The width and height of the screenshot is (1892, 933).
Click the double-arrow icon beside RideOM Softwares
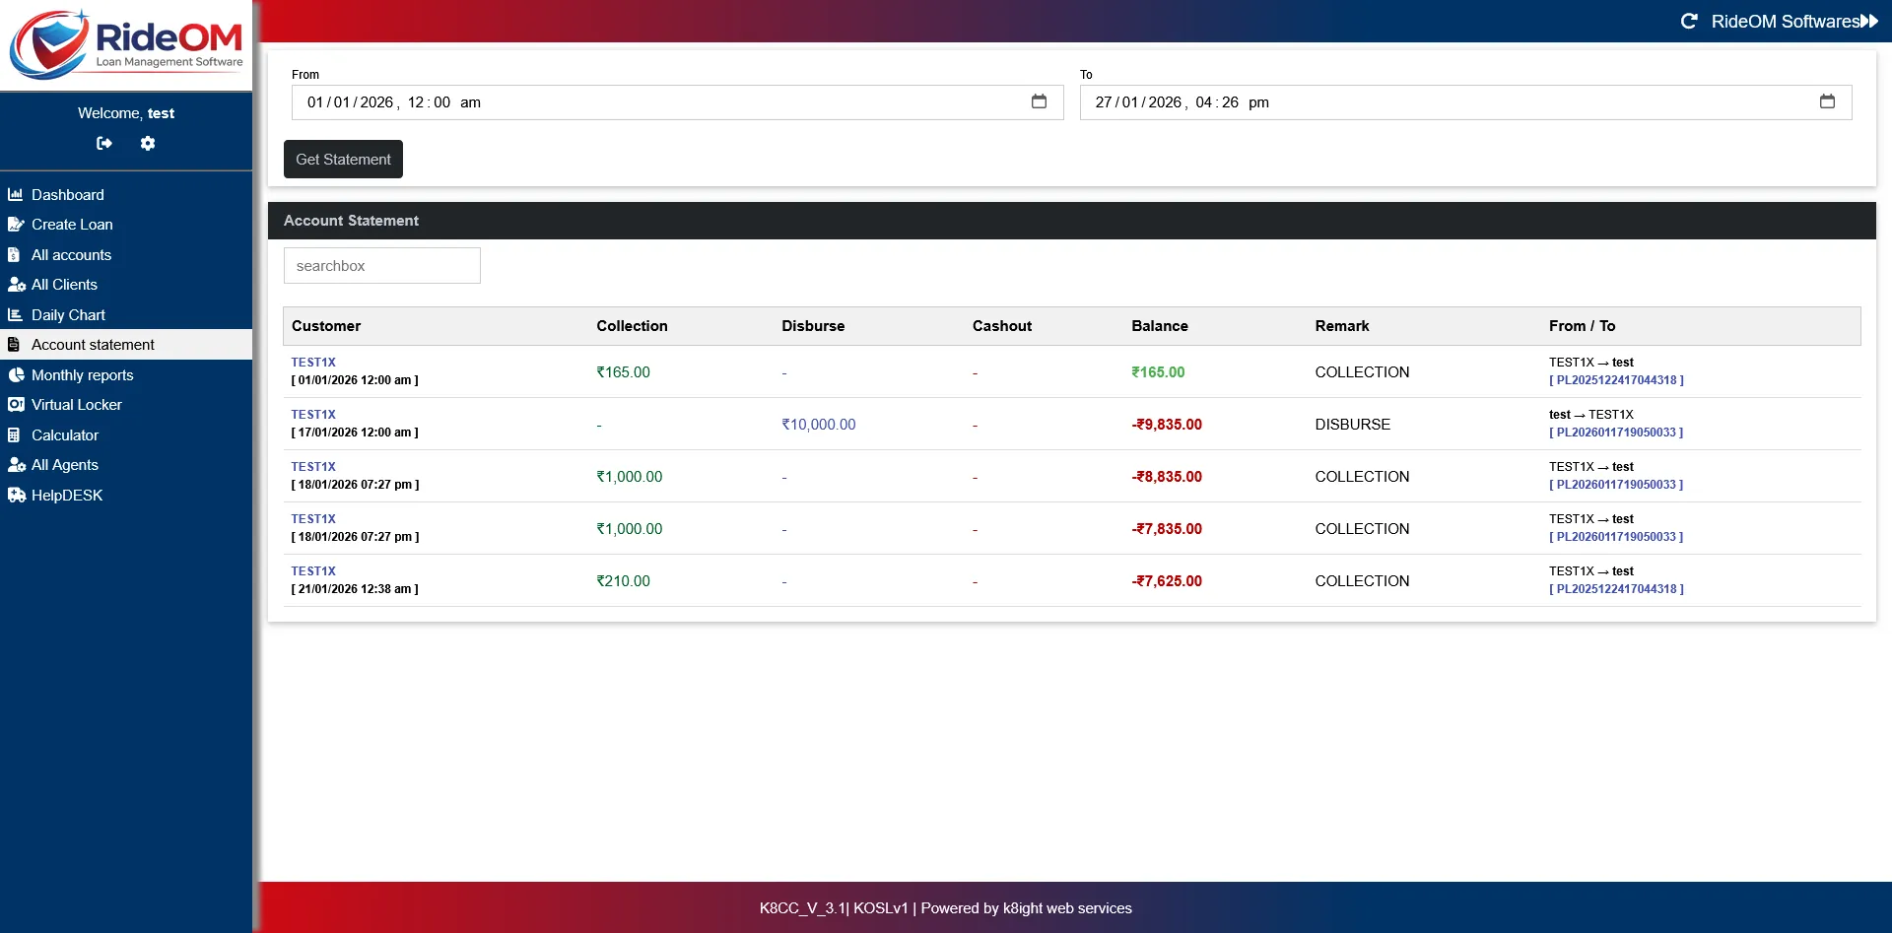click(x=1869, y=22)
